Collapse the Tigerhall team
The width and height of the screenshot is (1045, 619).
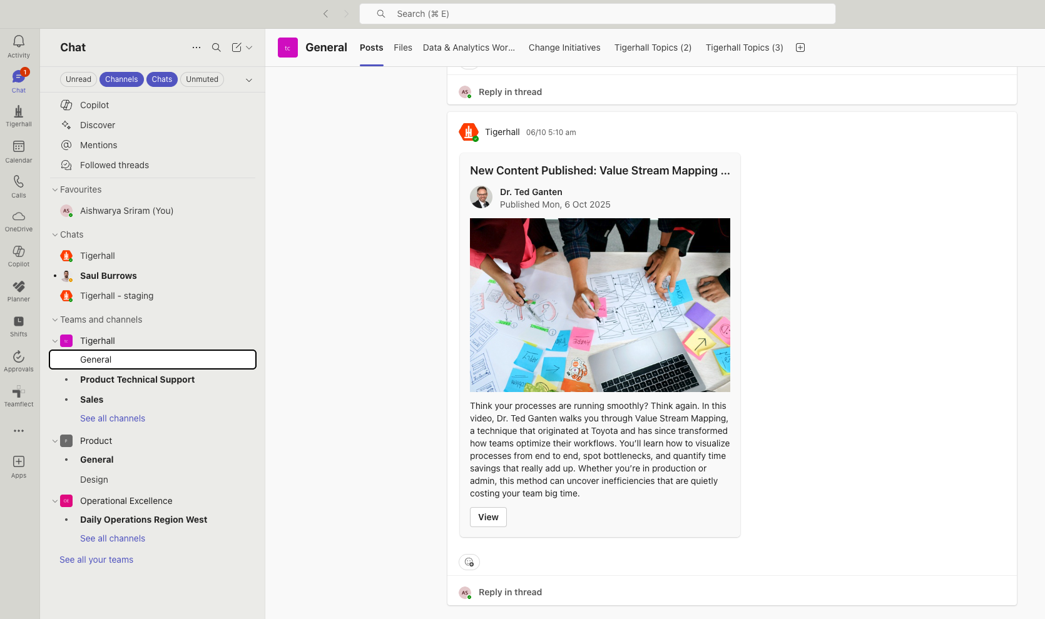[55, 341]
